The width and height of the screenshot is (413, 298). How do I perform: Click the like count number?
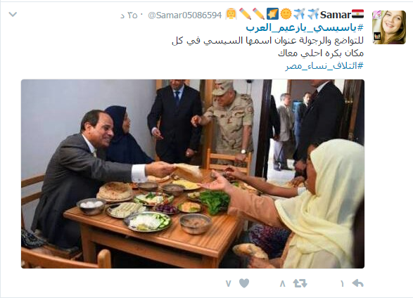pyautogui.click(x=229, y=283)
